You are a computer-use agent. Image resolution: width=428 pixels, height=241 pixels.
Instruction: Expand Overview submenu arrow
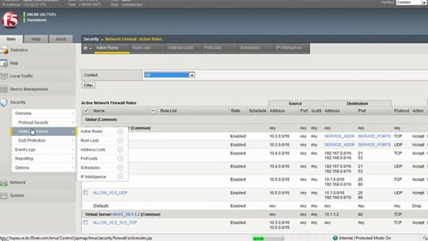pos(73,113)
